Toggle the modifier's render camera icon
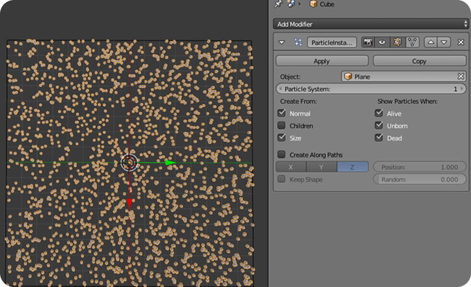 pyautogui.click(x=368, y=42)
